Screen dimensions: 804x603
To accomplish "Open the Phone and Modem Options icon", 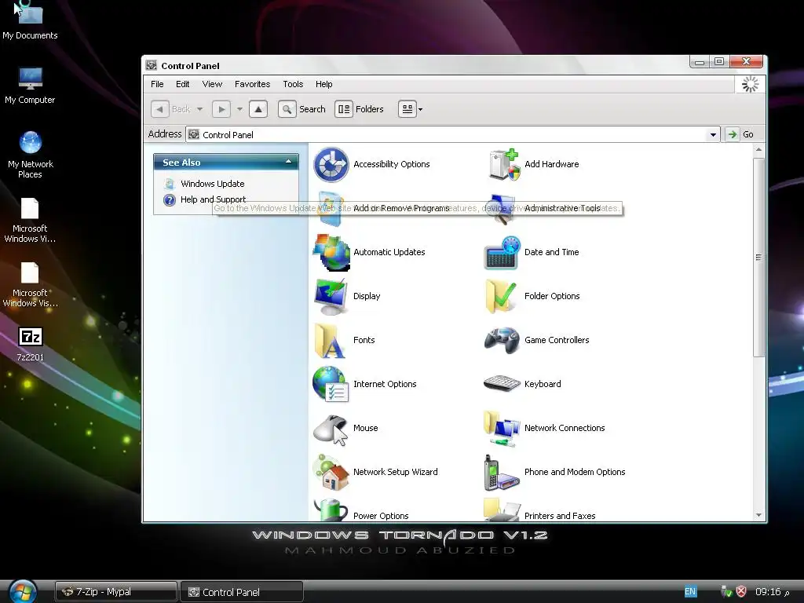I will tap(502, 472).
